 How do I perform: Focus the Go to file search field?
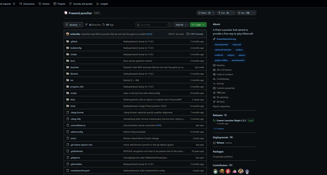click(154, 25)
